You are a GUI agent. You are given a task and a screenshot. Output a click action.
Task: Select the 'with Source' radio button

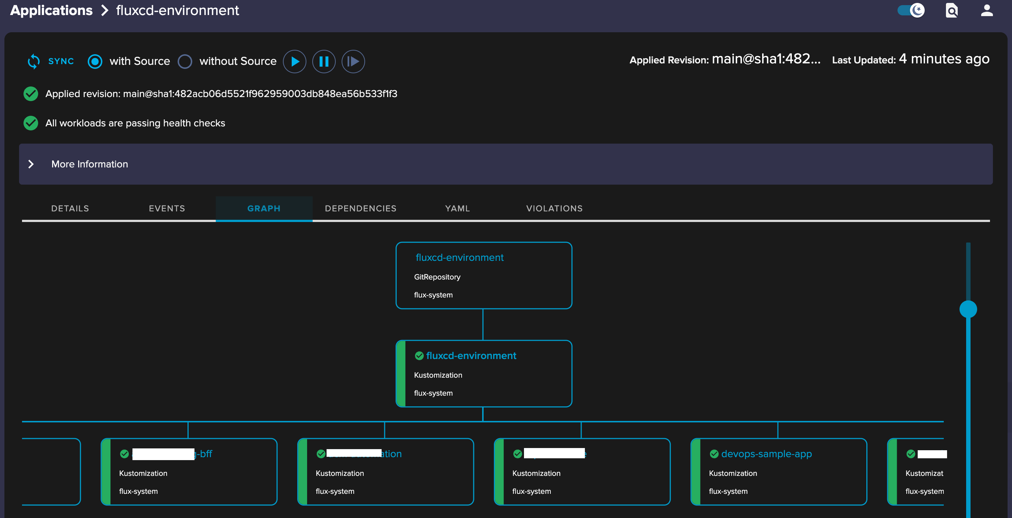[95, 62]
